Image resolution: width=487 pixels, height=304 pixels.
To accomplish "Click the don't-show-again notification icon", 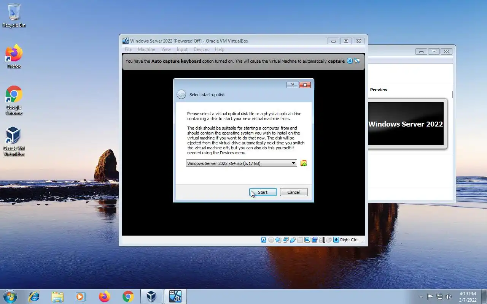I will click(357, 61).
